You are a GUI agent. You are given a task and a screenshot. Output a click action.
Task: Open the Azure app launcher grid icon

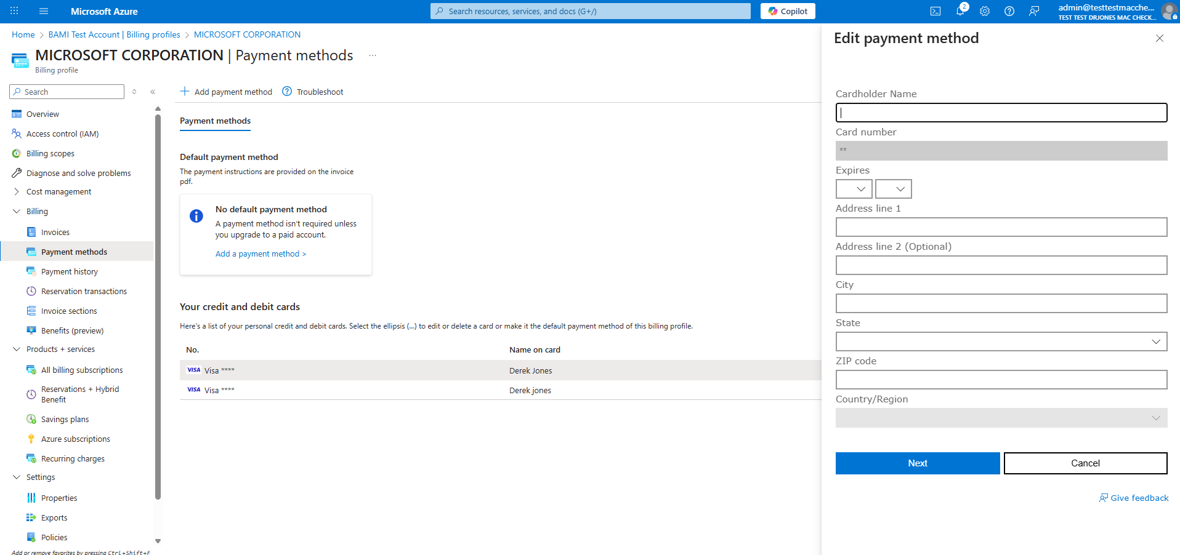(14, 11)
